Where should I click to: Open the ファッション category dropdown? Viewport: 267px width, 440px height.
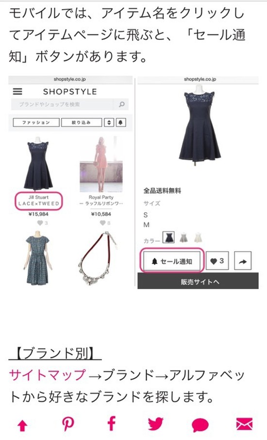tap(36, 122)
